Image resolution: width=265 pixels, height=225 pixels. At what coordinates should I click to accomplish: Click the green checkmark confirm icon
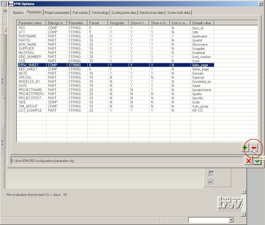pos(257,162)
